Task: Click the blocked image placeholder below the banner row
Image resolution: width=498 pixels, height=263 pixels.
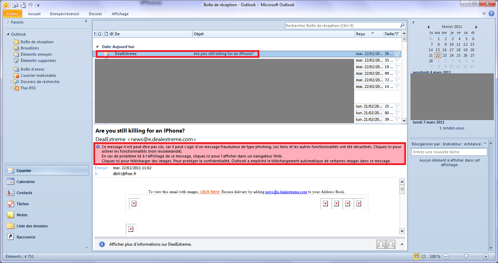Action: click(131, 229)
